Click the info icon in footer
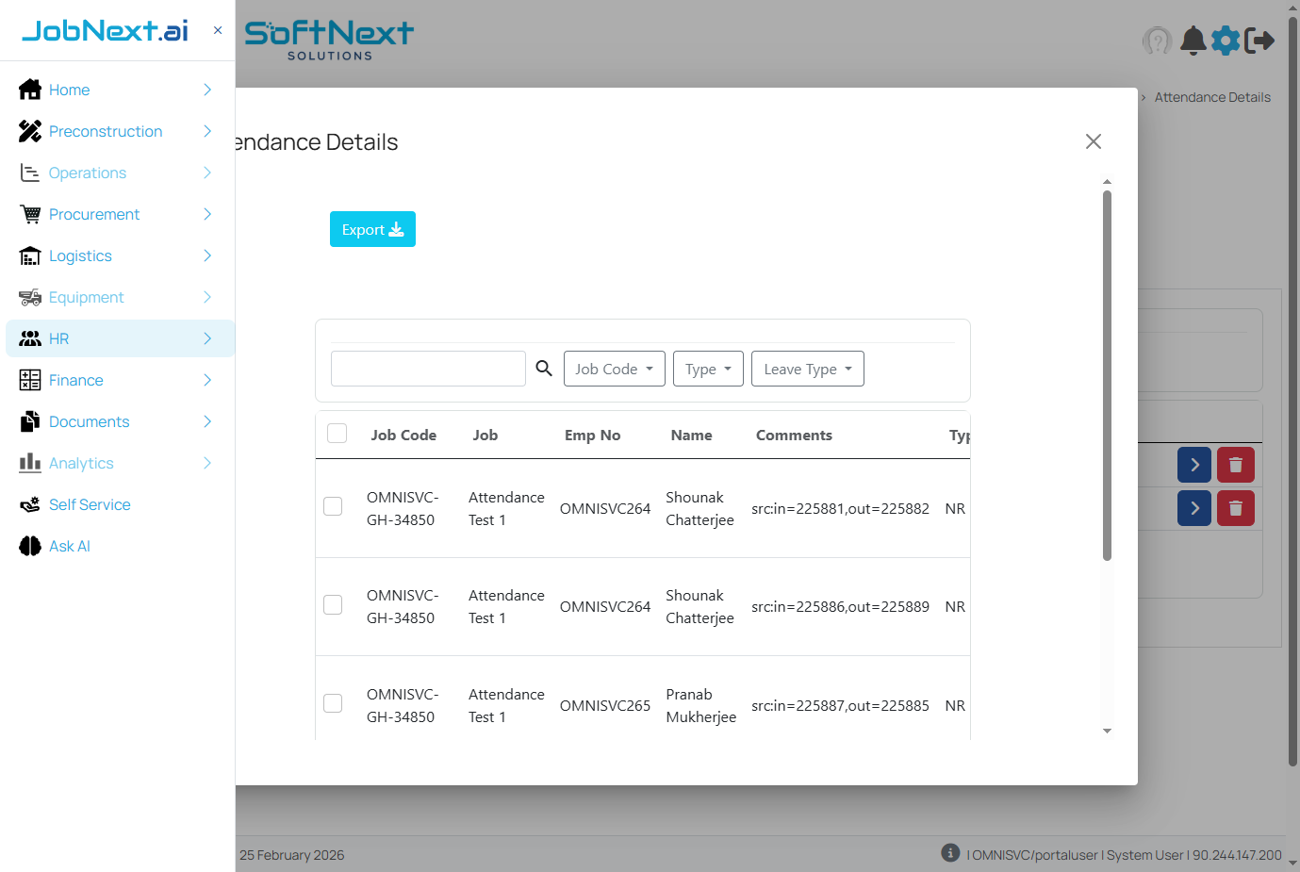Screen dimensions: 1300x872 [x=950, y=852]
